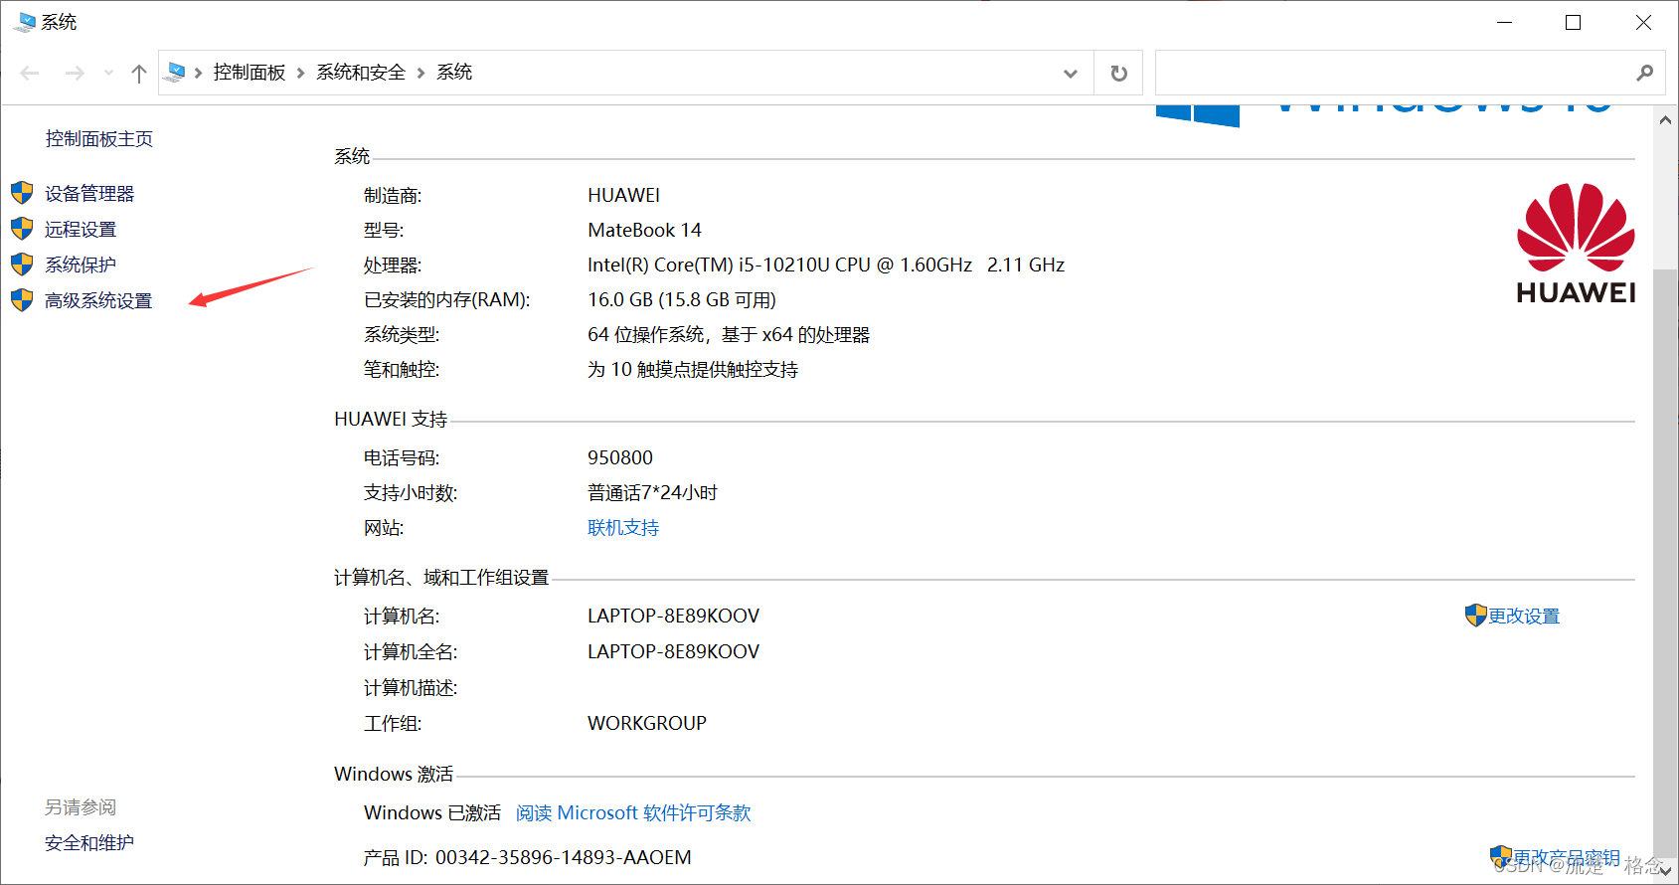Click the shield icon beside 高级系统设置
Viewport: 1679px width, 885px height.
[x=22, y=300]
